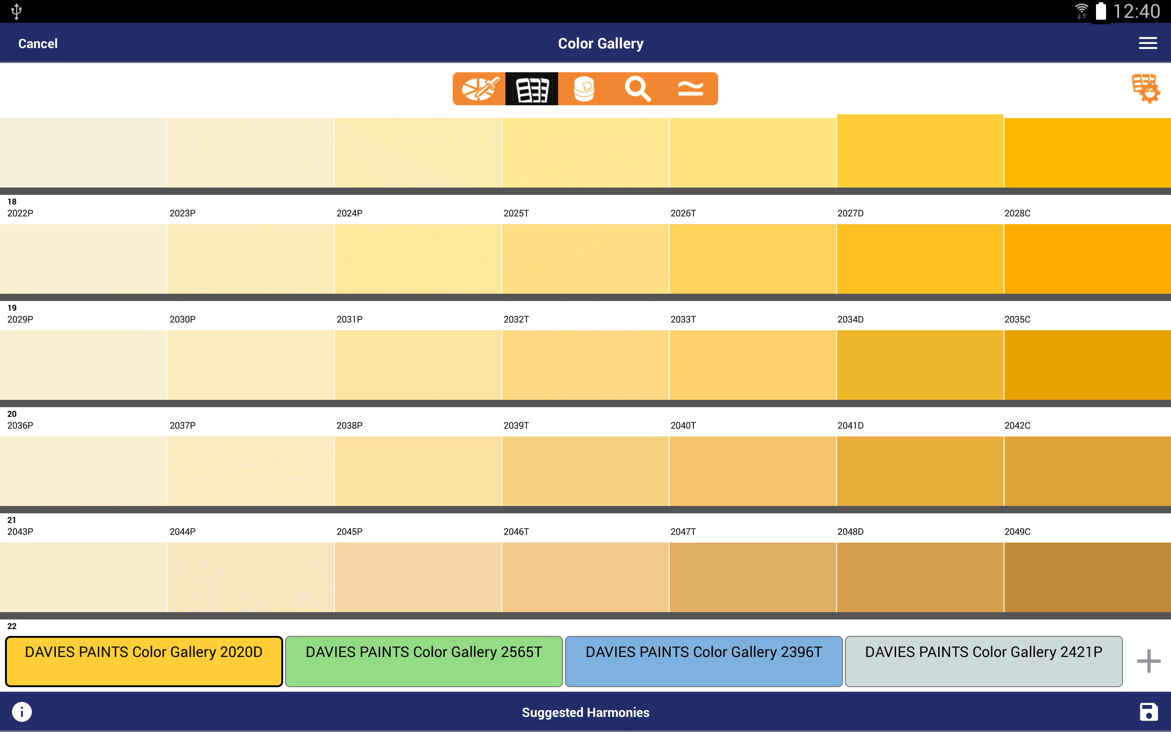The width and height of the screenshot is (1171, 732).
Task: Tap the strip number 20 label
Action: 12,414
